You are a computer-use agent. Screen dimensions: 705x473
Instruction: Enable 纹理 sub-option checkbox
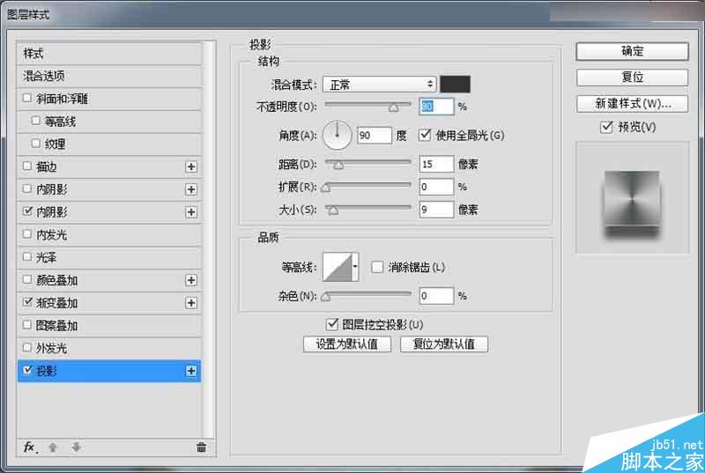[36, 143]
